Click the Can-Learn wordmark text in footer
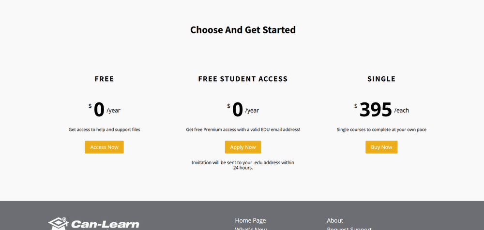Viewport: 484px width, 230px height. point(105,224)
